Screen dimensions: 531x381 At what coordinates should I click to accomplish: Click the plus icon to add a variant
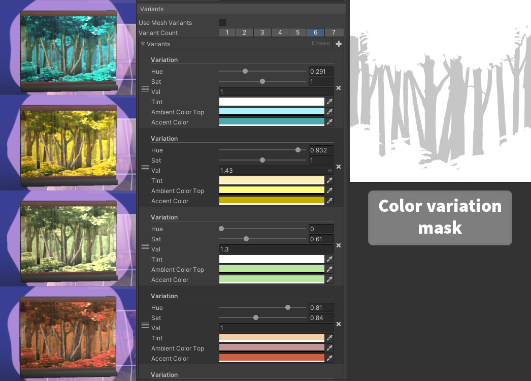[338, 44]
